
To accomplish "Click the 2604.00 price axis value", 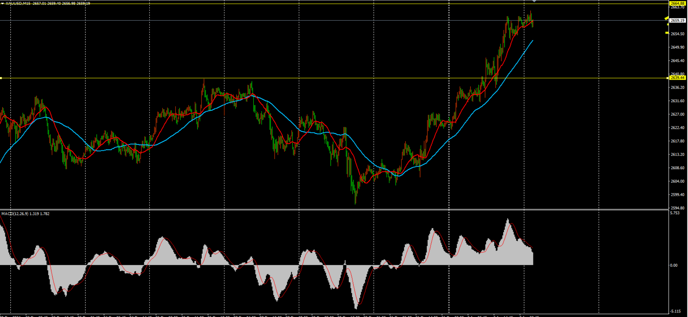I will (678, 181).
